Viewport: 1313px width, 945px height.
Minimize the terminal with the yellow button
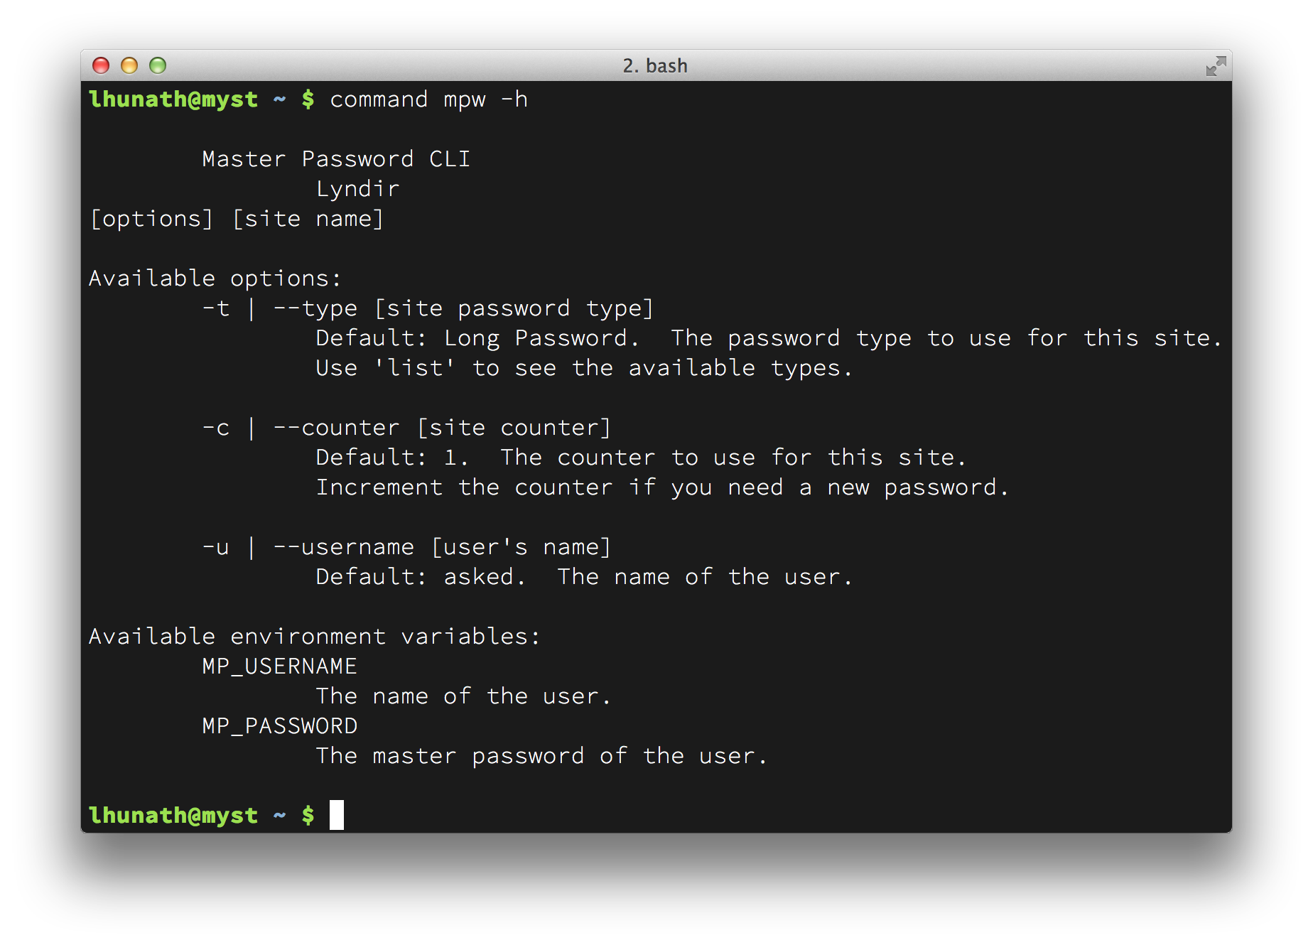point(129,66)
